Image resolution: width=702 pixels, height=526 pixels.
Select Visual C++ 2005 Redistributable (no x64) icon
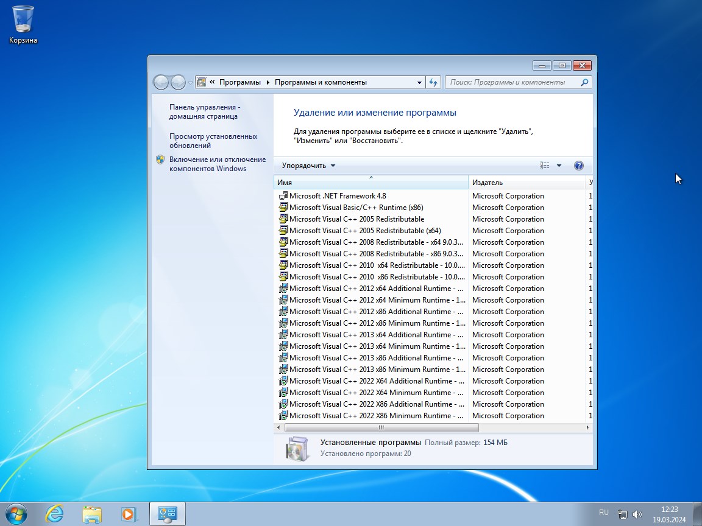point(283,219)
